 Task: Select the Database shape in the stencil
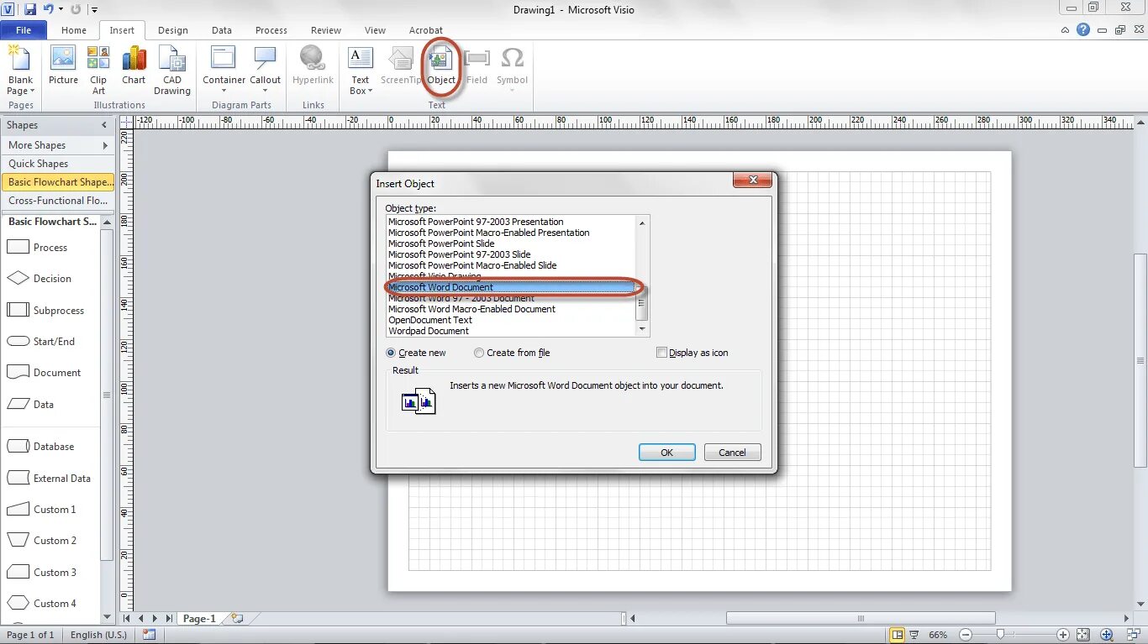tap(41, 446)
